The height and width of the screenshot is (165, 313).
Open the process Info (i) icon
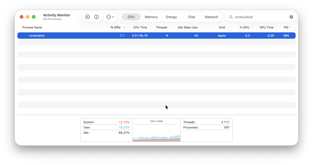pos(97,17)
